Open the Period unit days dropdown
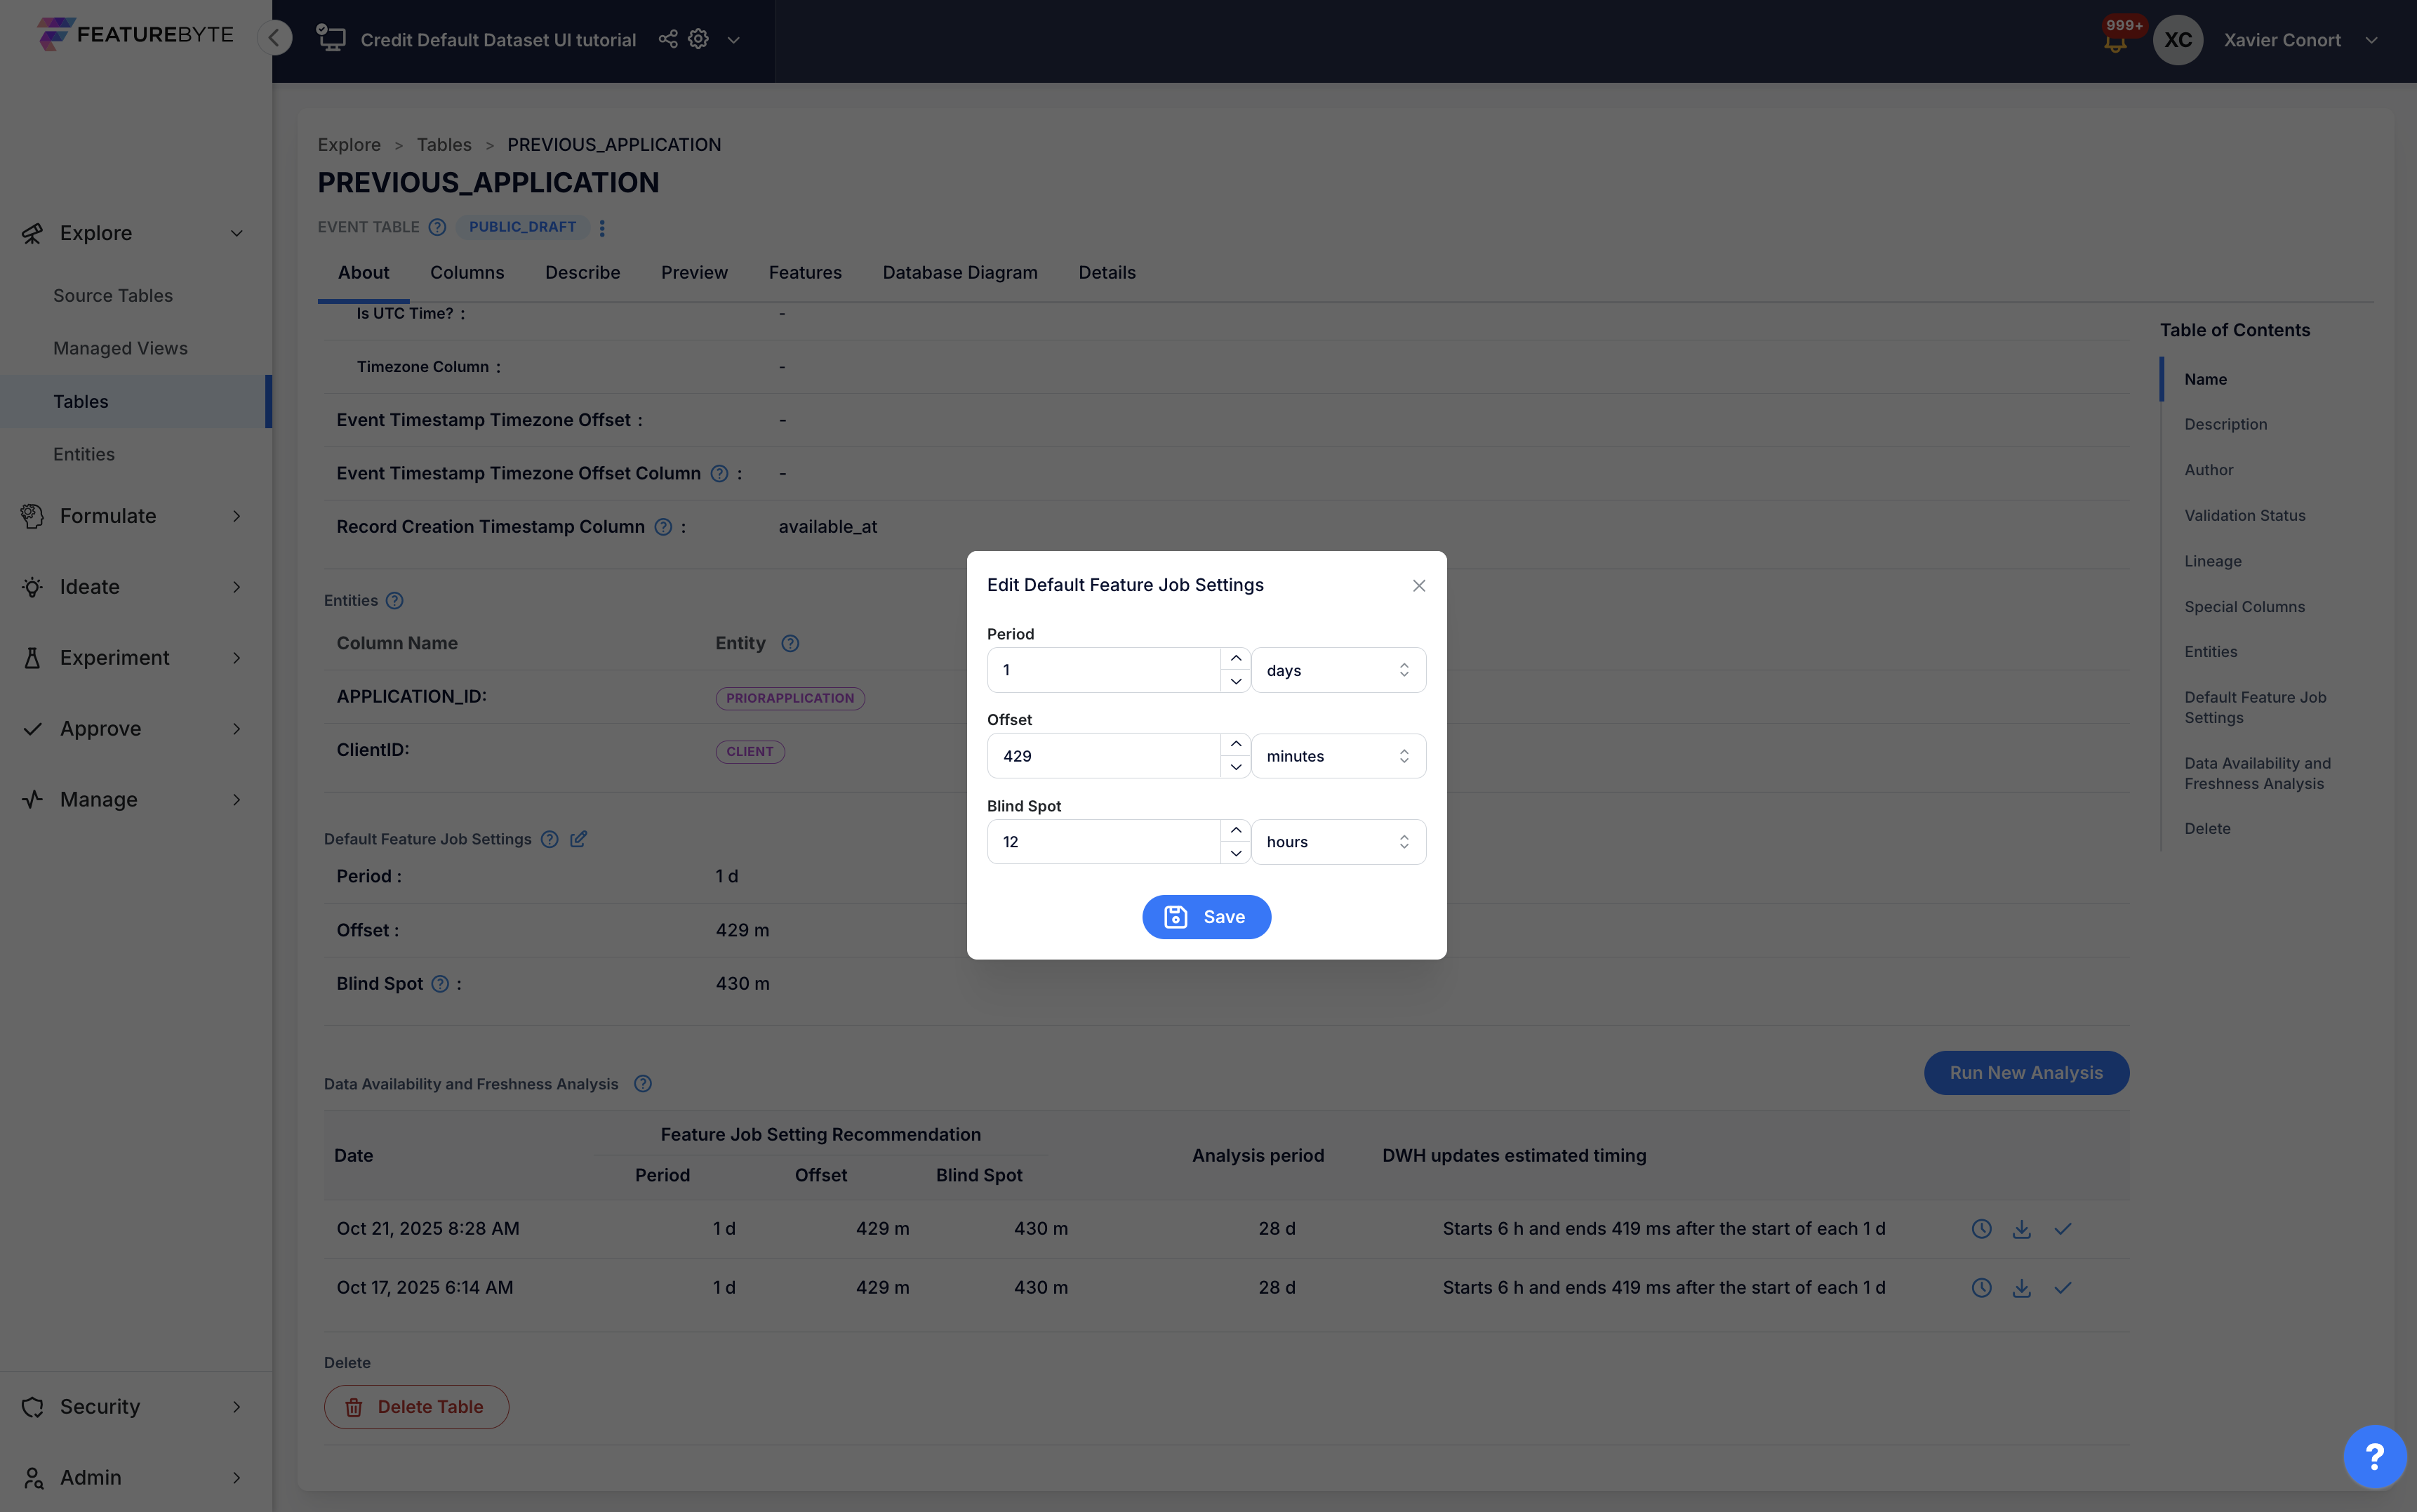 pos(1338,670)
